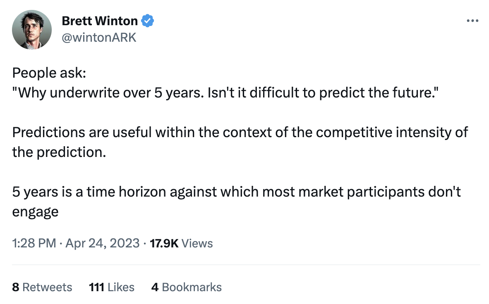This screenshot has height=304, width=489.
Task: Click the Likes label text
Action: (x=120, y=287)
